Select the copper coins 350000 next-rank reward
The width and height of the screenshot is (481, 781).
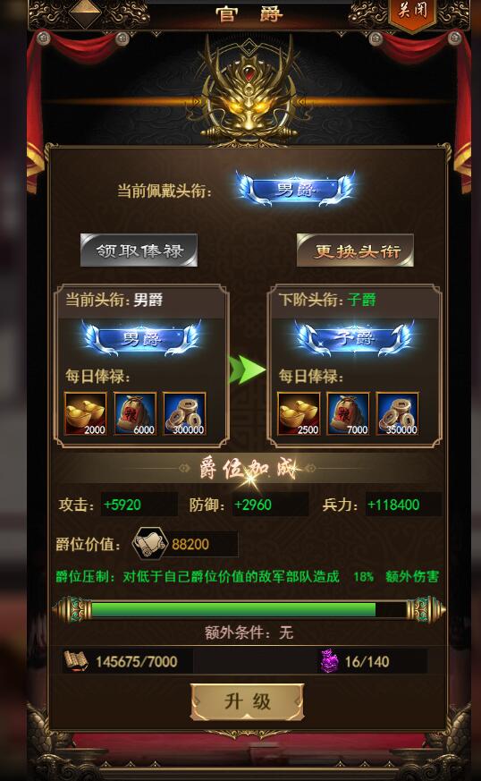[x=397, y=414]
